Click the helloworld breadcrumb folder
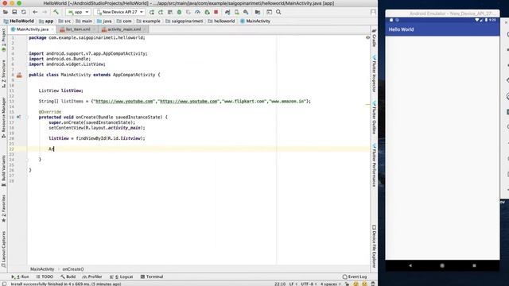509x286 pixels. 221,21
